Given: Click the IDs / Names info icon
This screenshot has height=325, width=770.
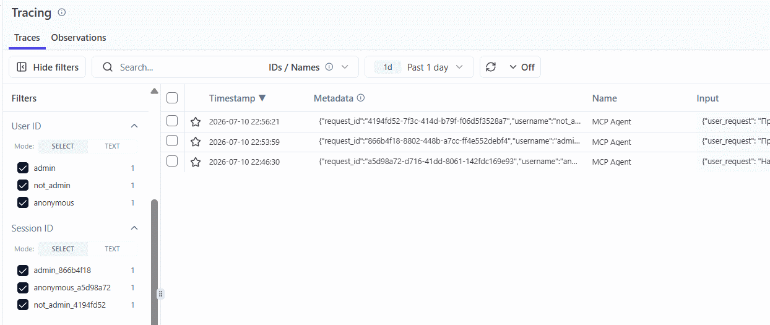Looking at the screenshot, I should pyautogui.click(x=329, y=67).
